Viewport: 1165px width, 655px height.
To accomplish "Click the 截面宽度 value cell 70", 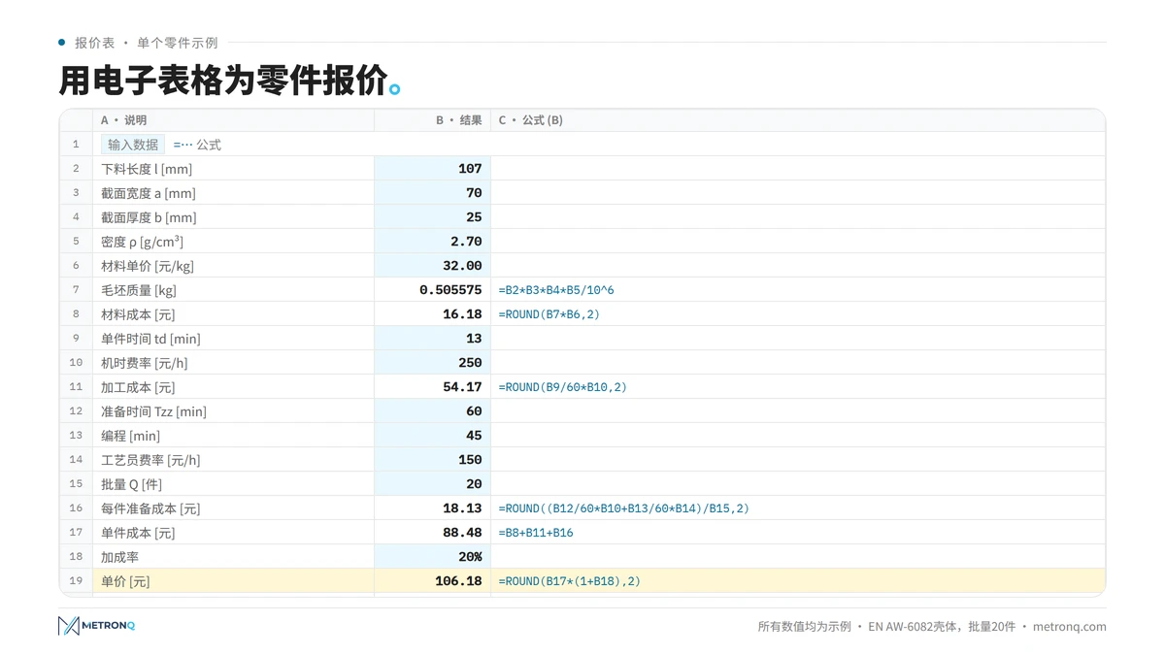I will tap(432, 193).
